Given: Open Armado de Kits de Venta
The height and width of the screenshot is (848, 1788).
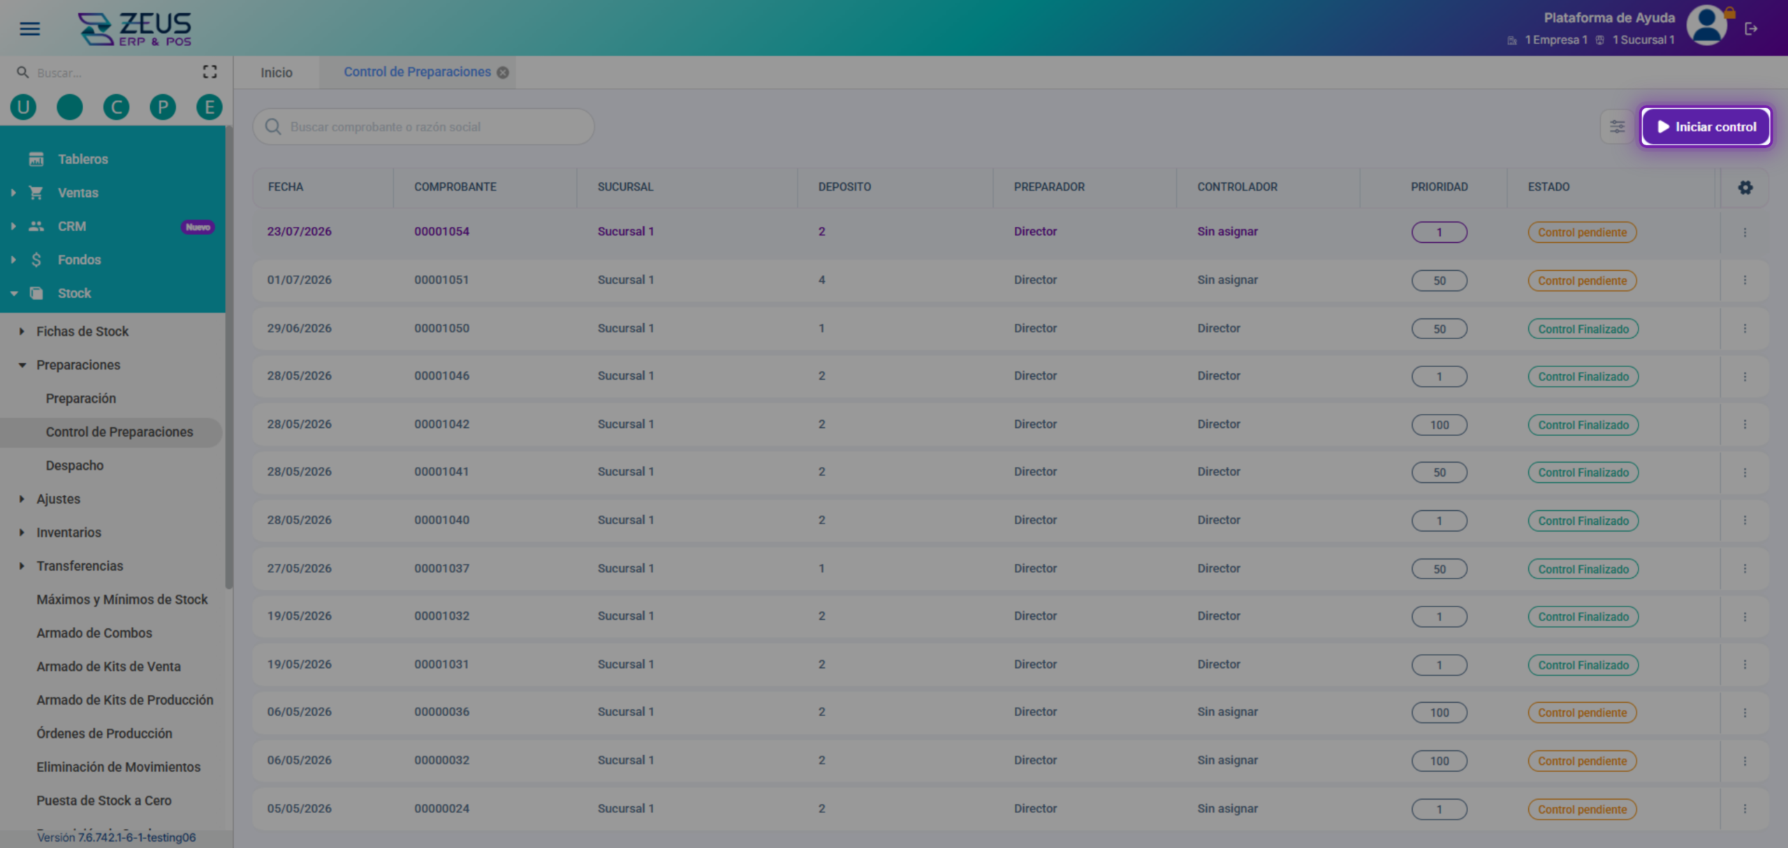Looking at the screenshot, I should click(108, 667).
